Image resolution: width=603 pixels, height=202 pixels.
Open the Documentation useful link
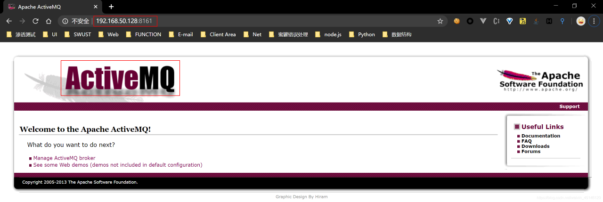(541, 136)
